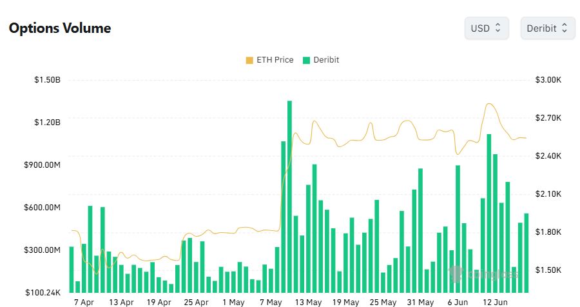Click the $3.00K price axis label
Screen dimensions: 580x307
[548, 80]
